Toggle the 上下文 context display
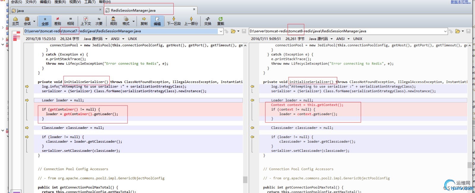This screenshot has height=193, width=475. pos(86,21)
